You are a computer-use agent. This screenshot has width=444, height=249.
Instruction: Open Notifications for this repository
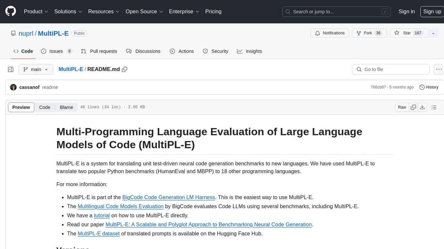pos(330,33)
